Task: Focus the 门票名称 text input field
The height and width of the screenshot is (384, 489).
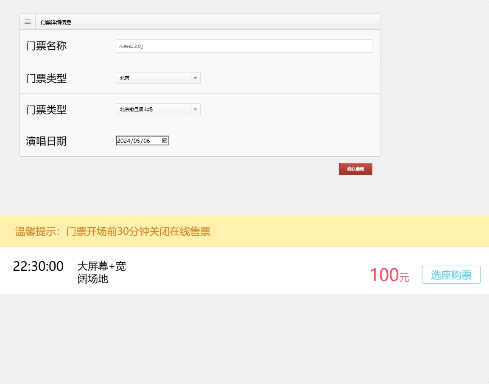Action: click(x=244, y=46)
